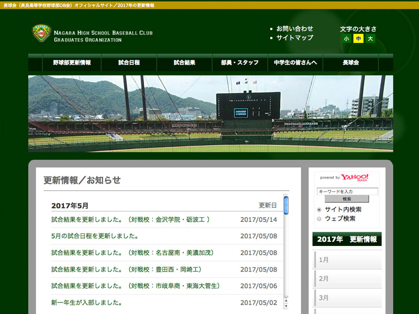
Task: Open the お問い合わせ contact link
Action: [x=294, y=29]
